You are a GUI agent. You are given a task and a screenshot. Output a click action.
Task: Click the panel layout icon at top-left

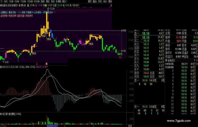tap(1, 1)
